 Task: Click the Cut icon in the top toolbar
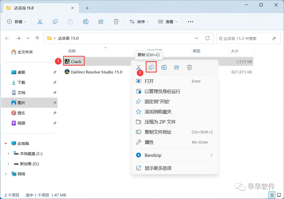coord(40,22)
